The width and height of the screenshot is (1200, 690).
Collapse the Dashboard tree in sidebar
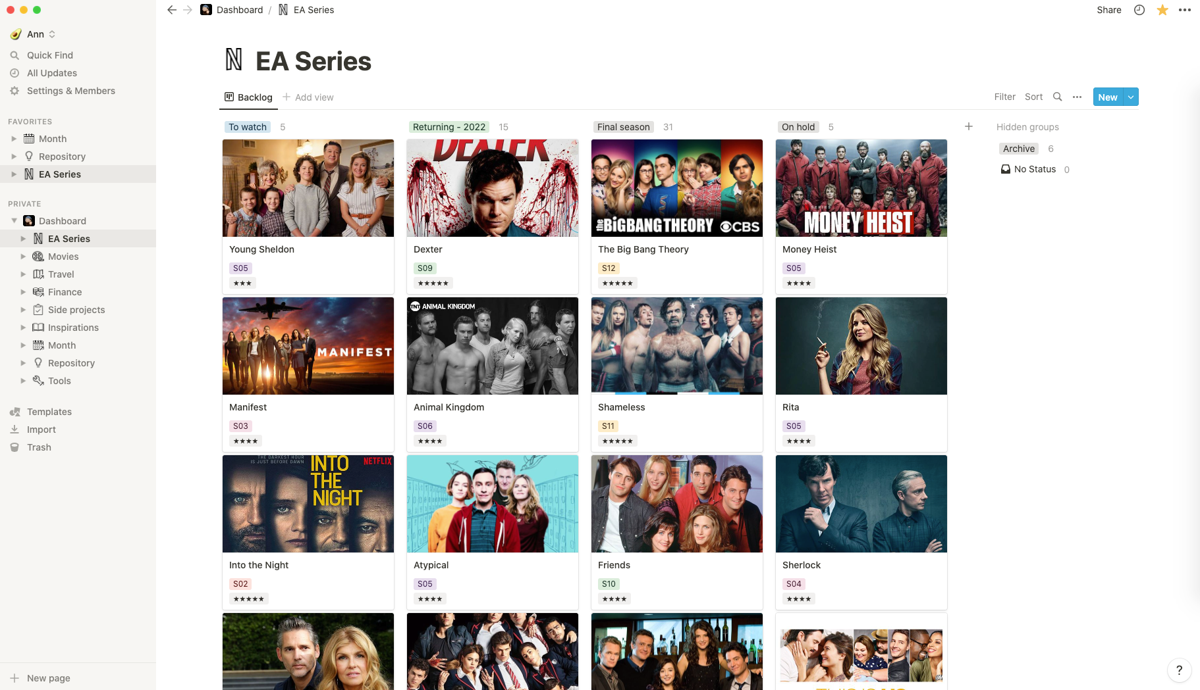pyautogui.click(x=14, y=221)
